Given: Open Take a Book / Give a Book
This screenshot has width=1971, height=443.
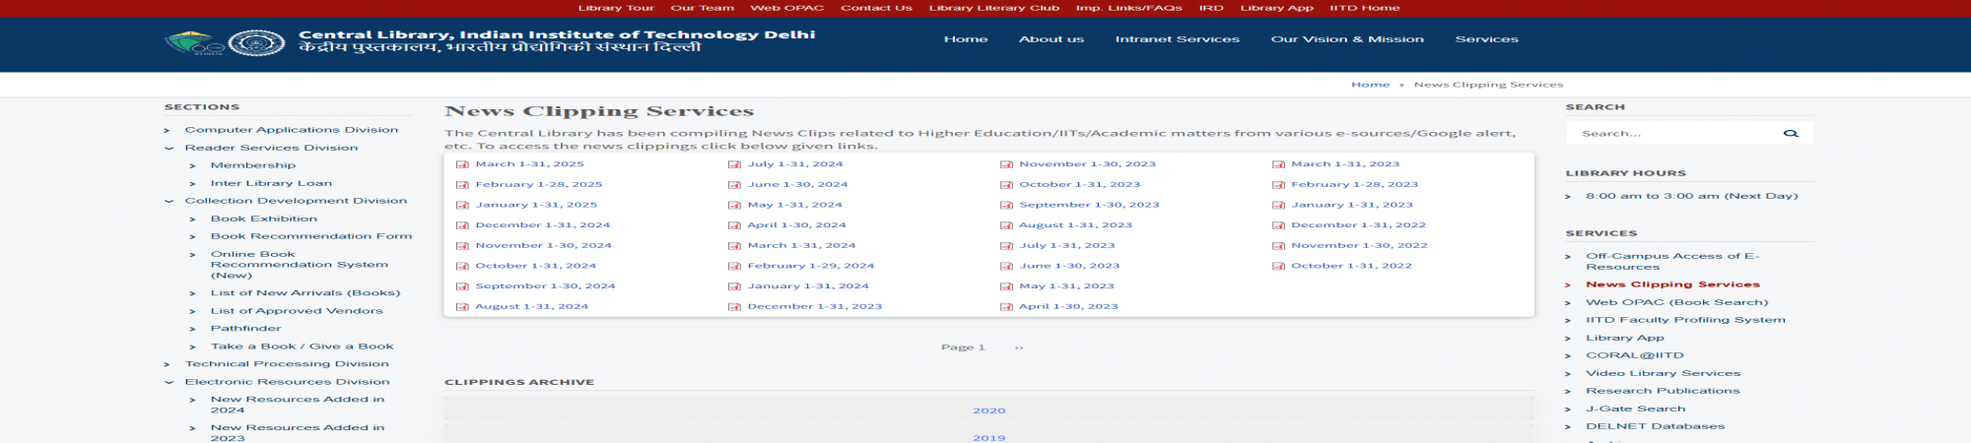Looking at the screenshot, I should click(302, 347).
